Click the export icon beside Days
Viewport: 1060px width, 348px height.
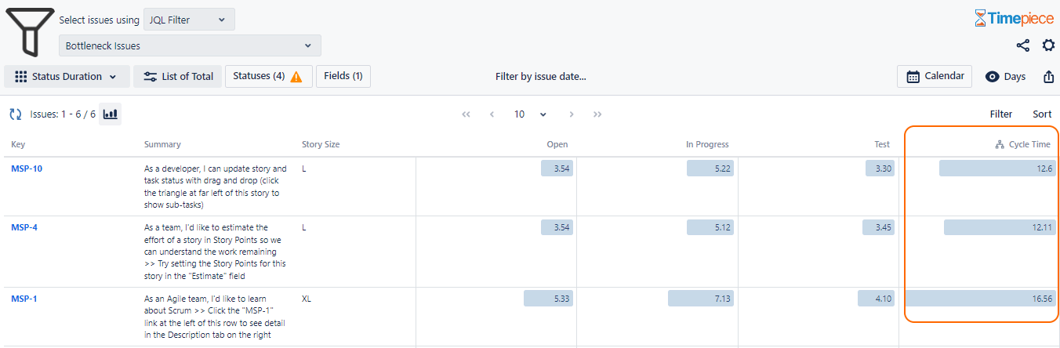coord(1048,77)
